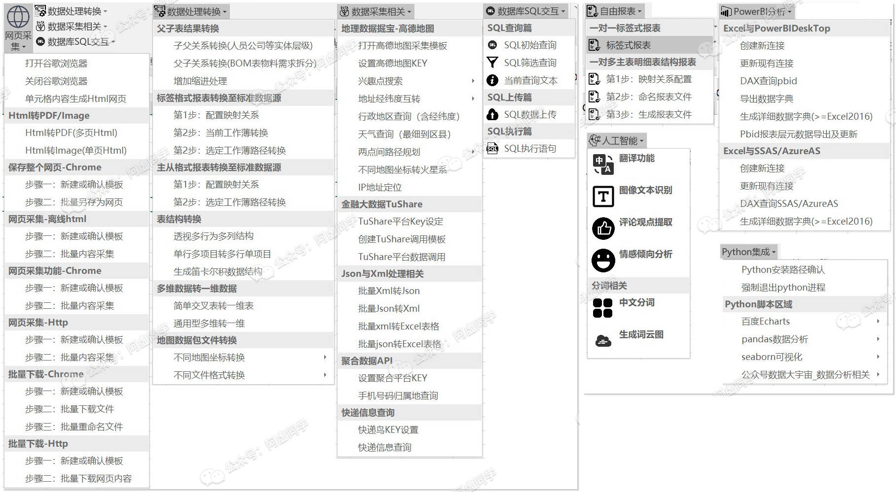
Task: Select 单元格内容生成Html网页
Action: [x=76, y=98]
